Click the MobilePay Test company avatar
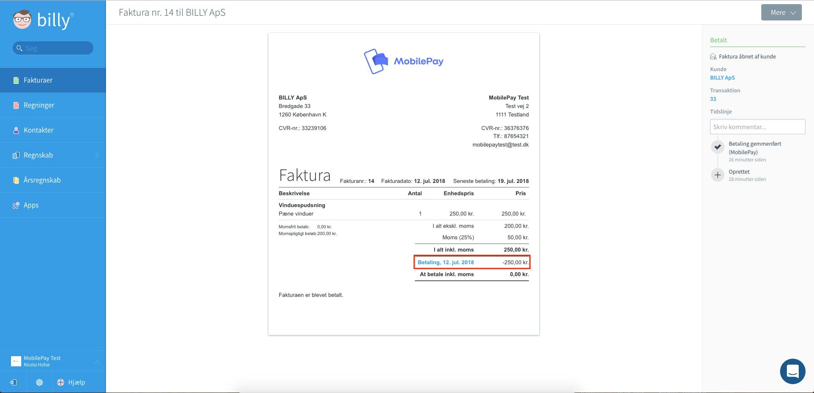Viewport: 814px width, 393px height. 16,361
